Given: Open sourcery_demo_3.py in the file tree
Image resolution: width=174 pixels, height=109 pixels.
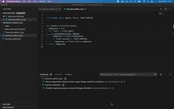Looking at the screenshot, I should pyautogui.click(x=15, y=32).
